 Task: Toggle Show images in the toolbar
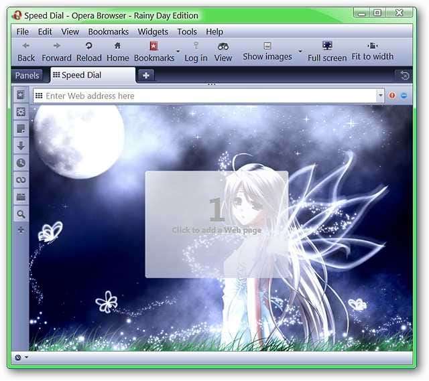tap(267, 52)
